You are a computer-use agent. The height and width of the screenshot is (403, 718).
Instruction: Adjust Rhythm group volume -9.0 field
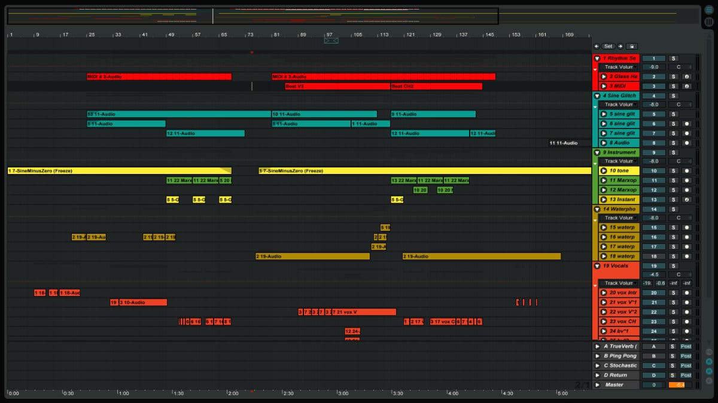pyautogui.click(x=654, y=67)
